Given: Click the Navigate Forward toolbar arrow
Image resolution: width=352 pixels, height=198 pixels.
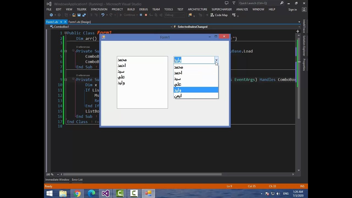Looking at the screenshot, I should (59, 15).
